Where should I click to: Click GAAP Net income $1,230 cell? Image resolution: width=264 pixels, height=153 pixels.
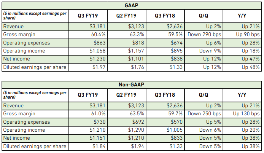(x=88, y=59)
